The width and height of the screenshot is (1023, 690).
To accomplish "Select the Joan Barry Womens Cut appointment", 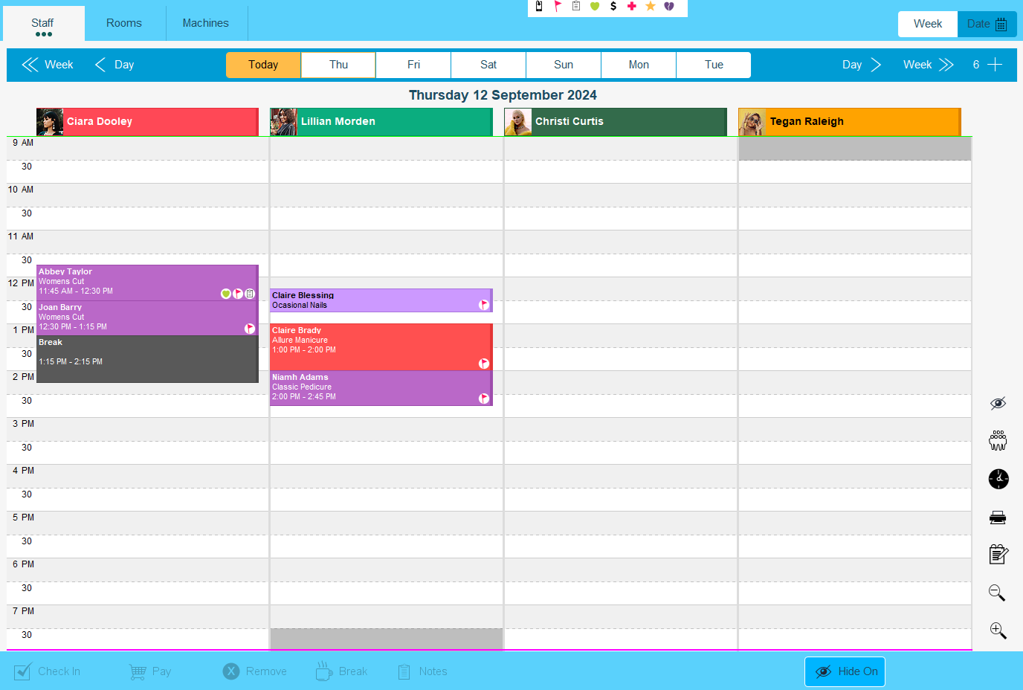I will (147, 318).
